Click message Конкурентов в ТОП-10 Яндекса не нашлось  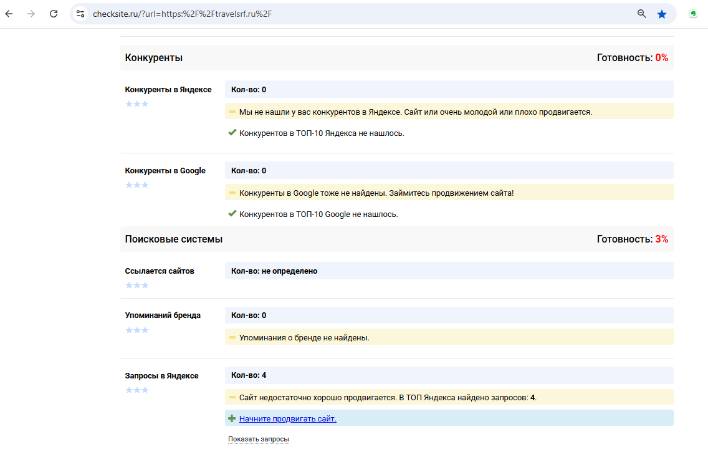pyautogui.click(x=322, y=133)
